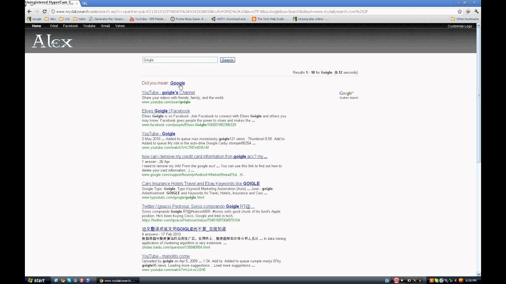
Task: Click the vertical page scrollbar
Action: click(x=479, y=95)
